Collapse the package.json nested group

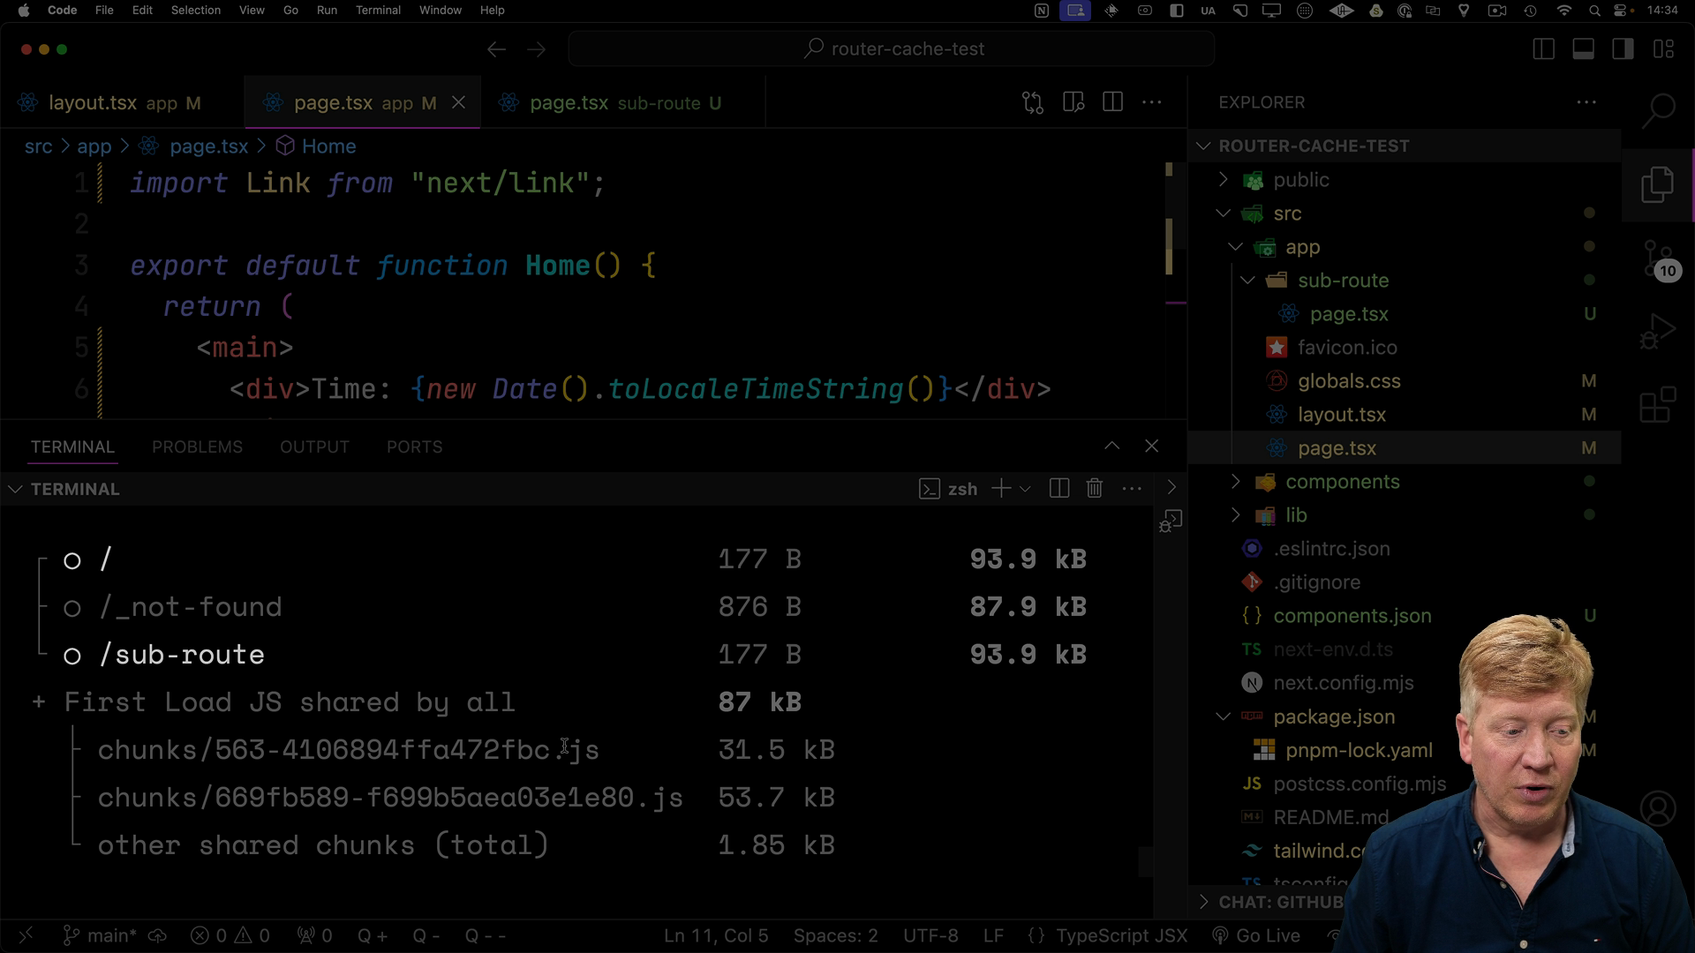[x=1224, y=717]
